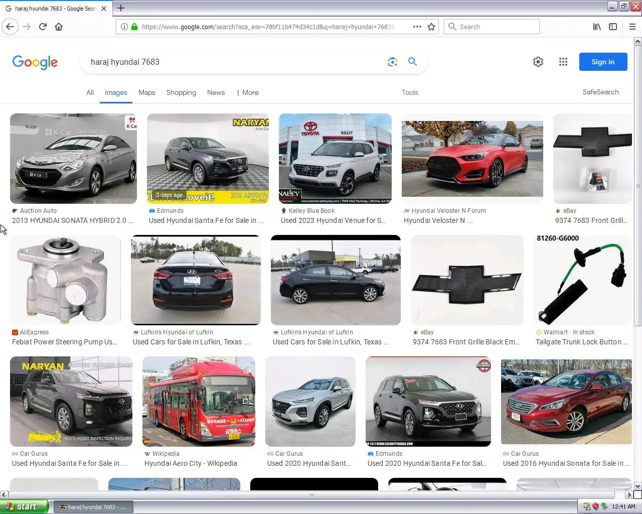Click the Google logo

tap(35, 62)
